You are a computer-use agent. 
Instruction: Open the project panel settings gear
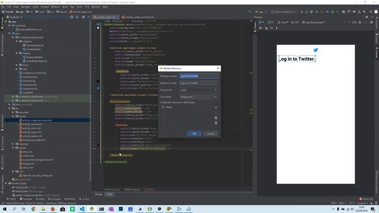pyautogui.click(x=83, y=17)
